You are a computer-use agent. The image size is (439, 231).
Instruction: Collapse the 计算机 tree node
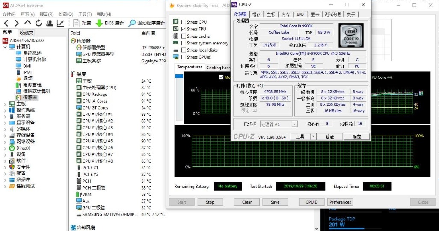click(x=5, y=47)
